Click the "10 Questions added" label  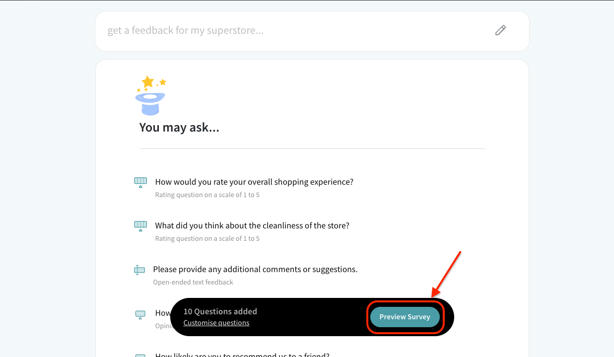(x=220, y=311)
